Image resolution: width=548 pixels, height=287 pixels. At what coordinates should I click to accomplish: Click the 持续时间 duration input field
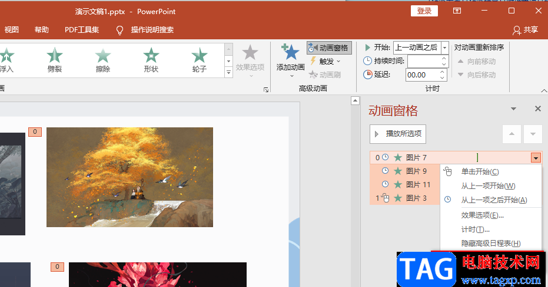[x=424, y=61]
